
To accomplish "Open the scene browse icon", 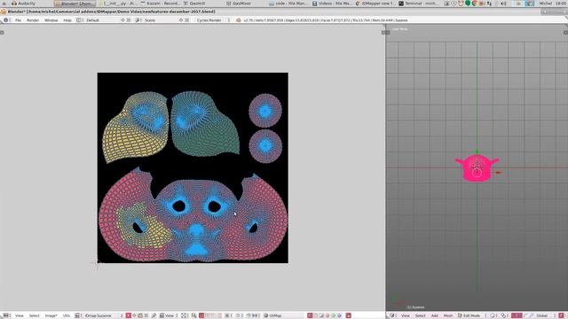I will pyautogui.click(x=138, y=20).
